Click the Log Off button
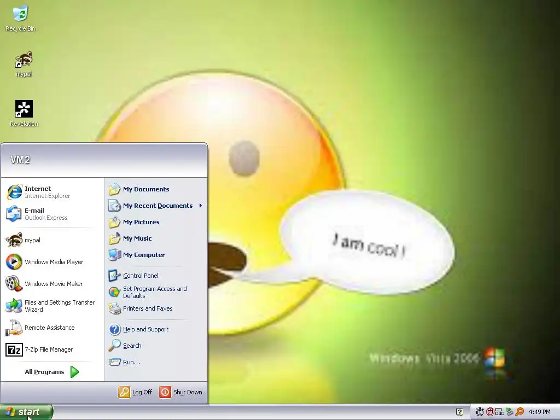The width and height of the screenshot is (560, 420). click(x=136, y=392)
